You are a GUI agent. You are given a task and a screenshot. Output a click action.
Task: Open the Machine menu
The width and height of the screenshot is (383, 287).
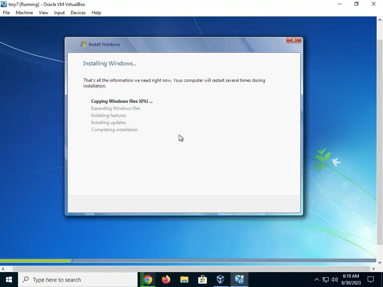pyautogui.click(x=24, y=13)
